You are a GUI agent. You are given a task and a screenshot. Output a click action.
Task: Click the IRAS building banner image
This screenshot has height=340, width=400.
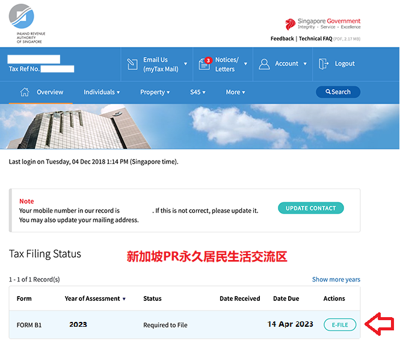tap(200, 126)
